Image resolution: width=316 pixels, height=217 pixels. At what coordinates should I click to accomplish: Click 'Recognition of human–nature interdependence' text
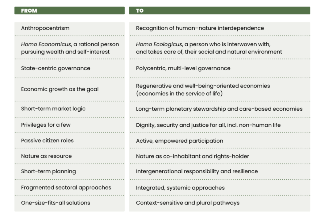tap(200, 28)
